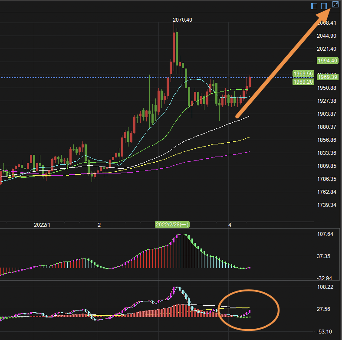Click the 1969.56 price marker

pos(303,74)
